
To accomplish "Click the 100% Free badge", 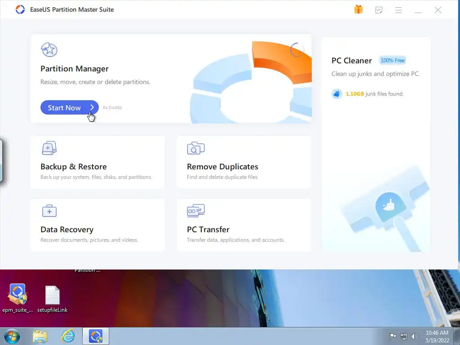I will [x=393, y=61].
